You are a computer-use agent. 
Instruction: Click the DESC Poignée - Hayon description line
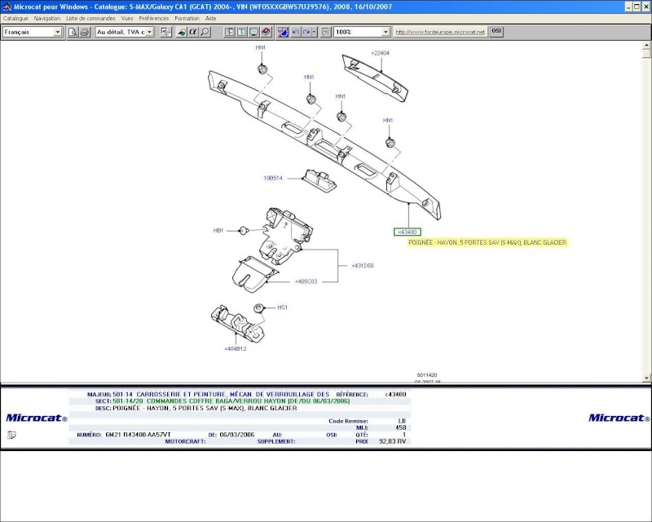pos(196,408)
